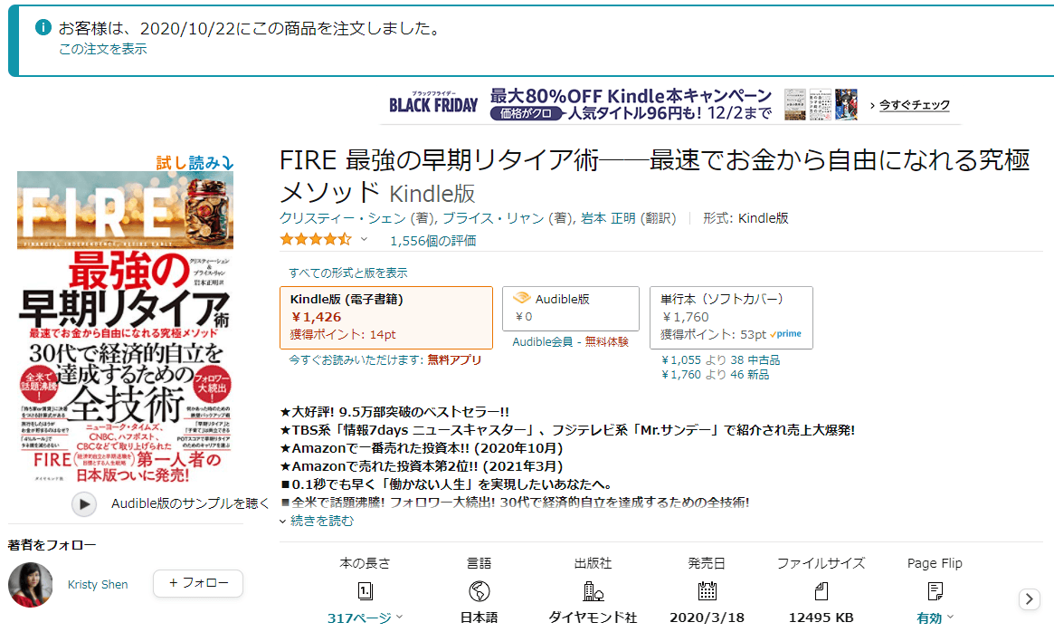Click the info icon in order notice
This screenshot has width=1054, height=632.
(43, 27)
